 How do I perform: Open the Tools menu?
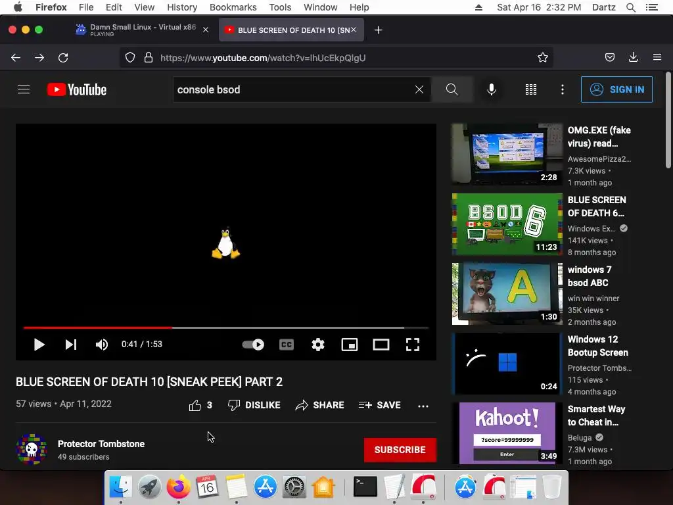(x=280, y=7)
